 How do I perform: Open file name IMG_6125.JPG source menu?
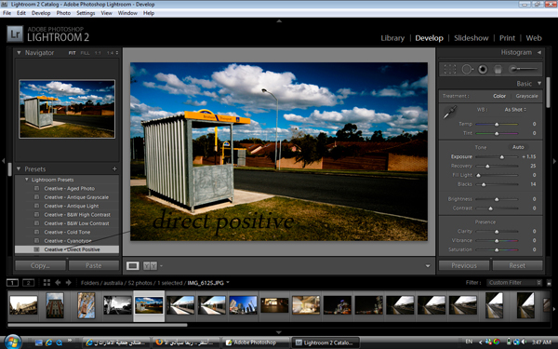(208, 283)
